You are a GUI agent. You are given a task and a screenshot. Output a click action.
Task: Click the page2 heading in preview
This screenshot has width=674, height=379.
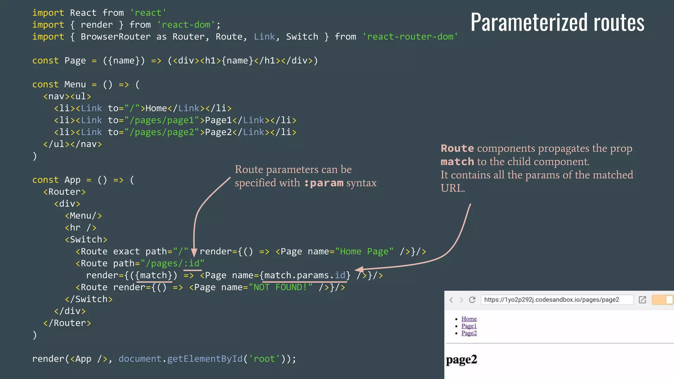pos(461,360)
